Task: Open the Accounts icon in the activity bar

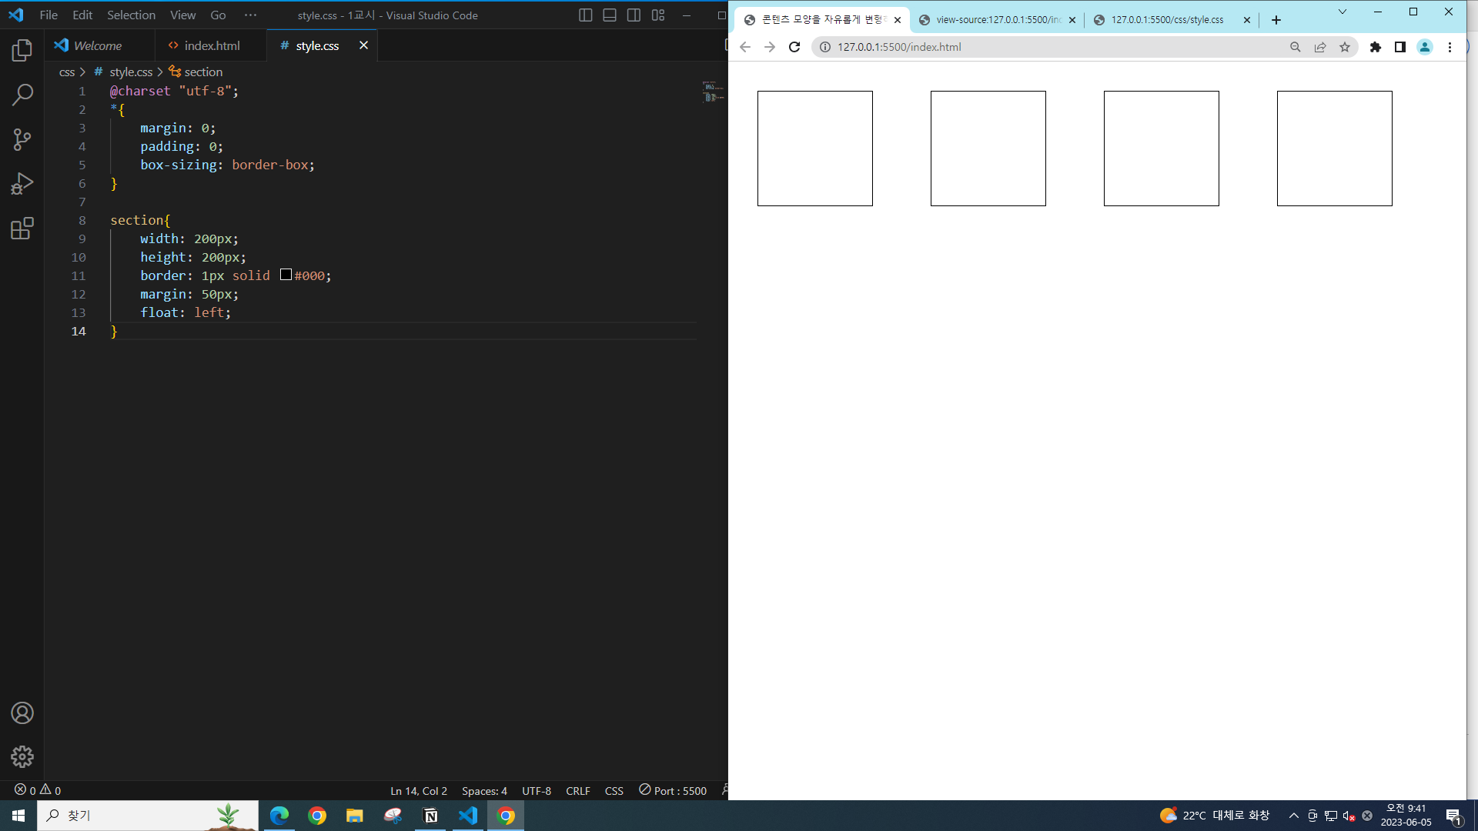Action: pos(22,713)
